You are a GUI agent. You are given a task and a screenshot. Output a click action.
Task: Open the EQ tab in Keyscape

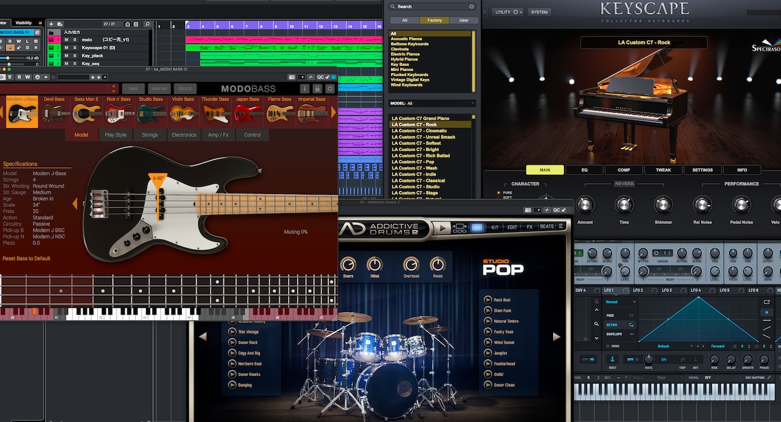tap(584, 170)
